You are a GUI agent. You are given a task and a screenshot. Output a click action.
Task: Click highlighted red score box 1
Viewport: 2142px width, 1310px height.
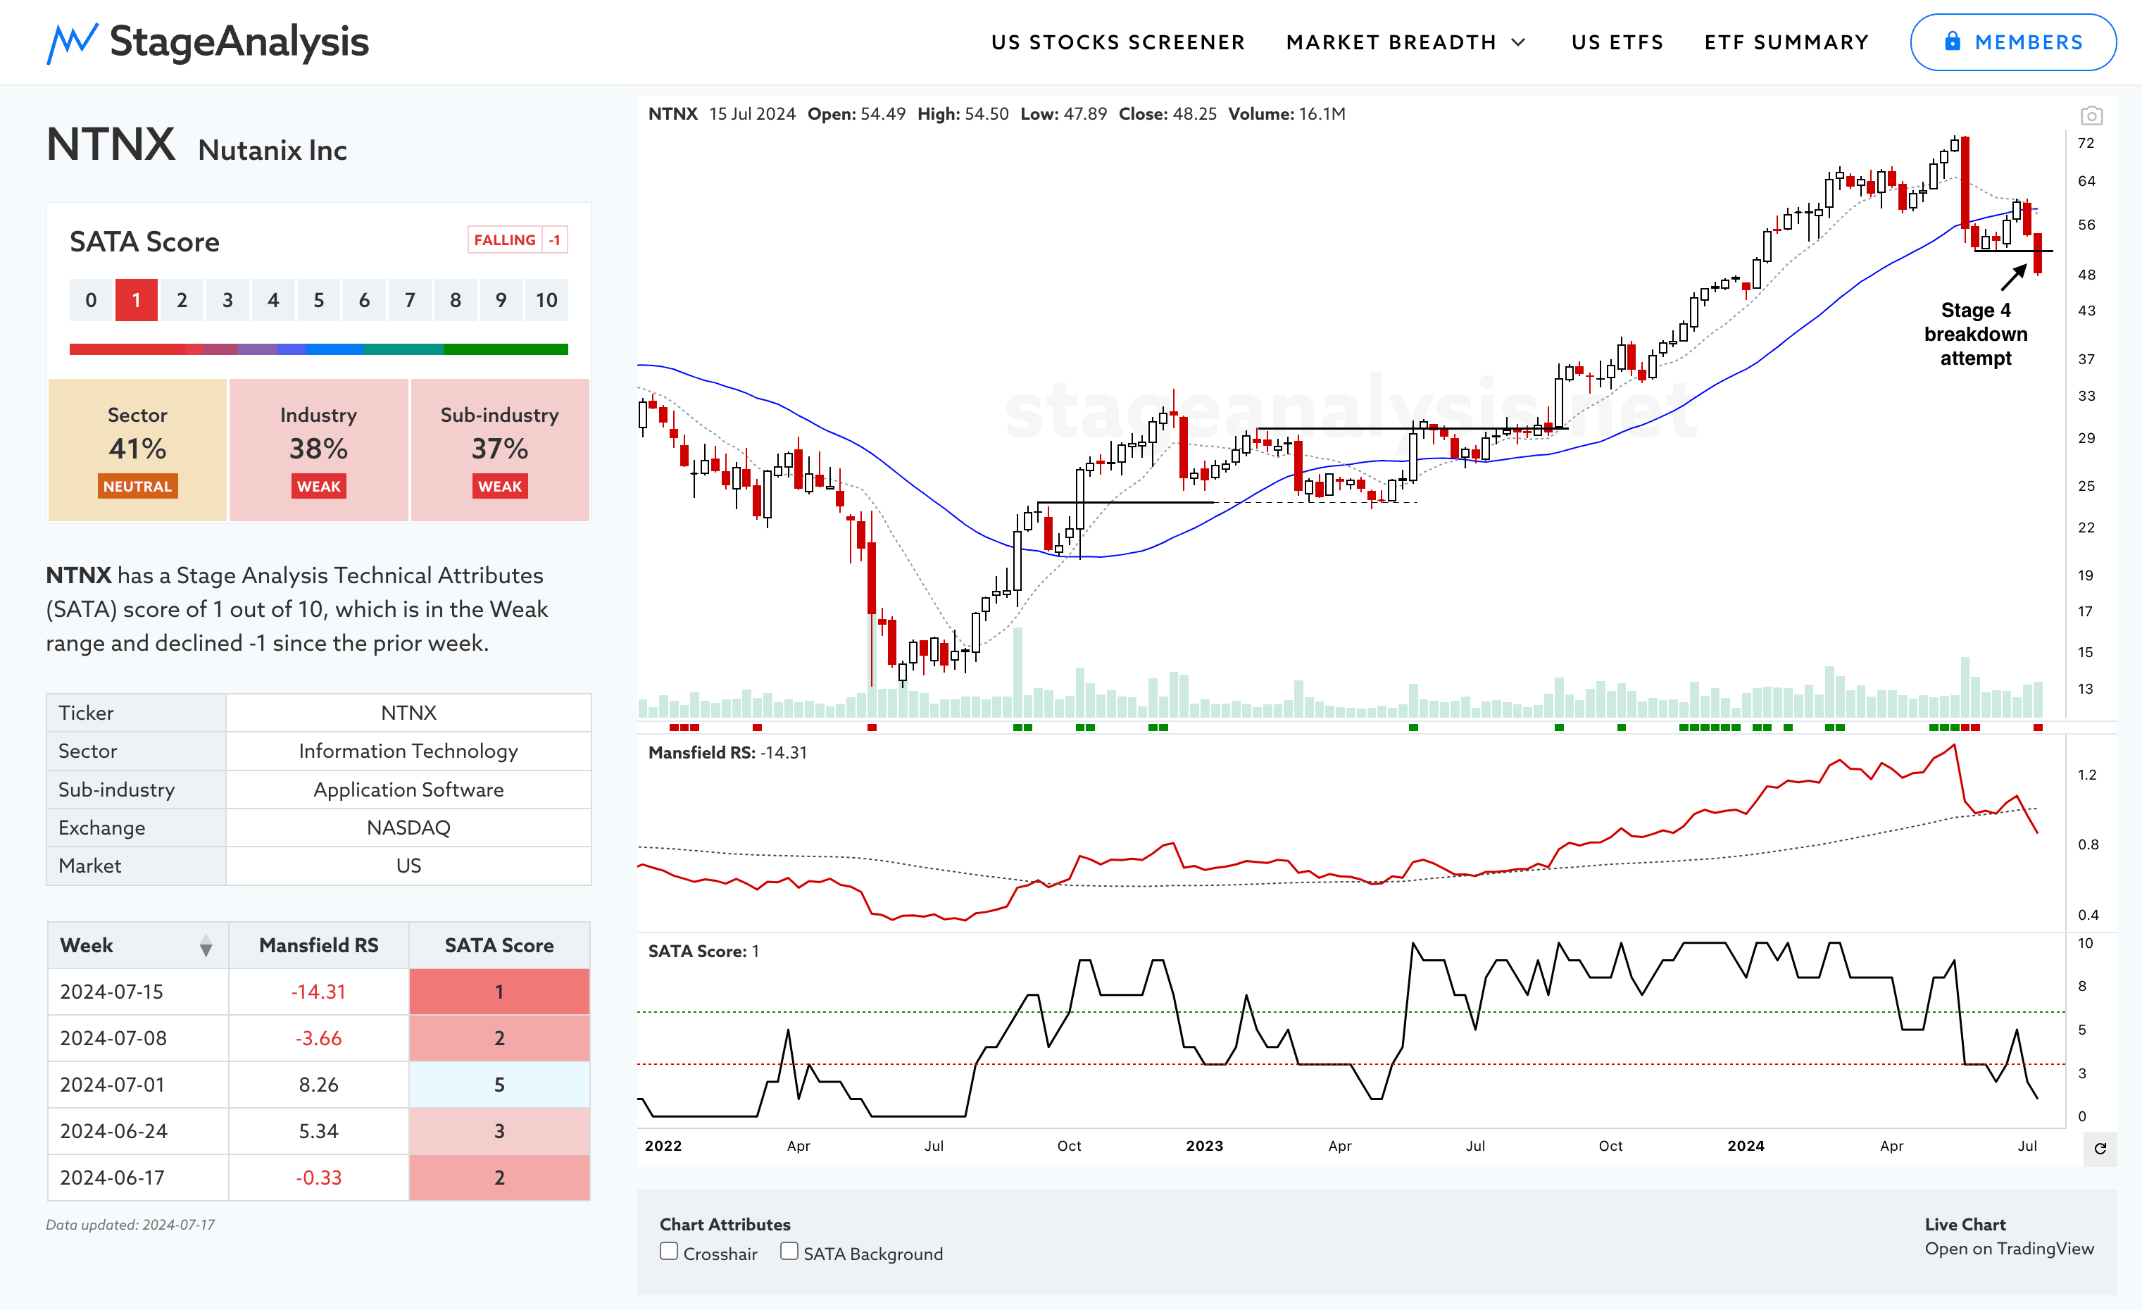(x=137, y=301)
